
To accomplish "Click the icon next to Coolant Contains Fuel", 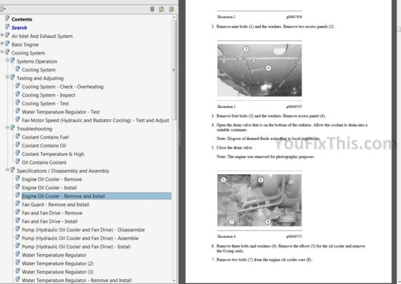I will point(17,137).
